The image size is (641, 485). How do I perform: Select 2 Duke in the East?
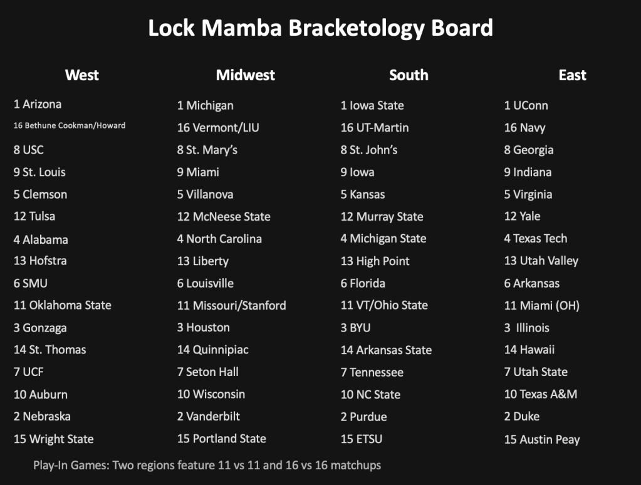[x=521, y=417]
